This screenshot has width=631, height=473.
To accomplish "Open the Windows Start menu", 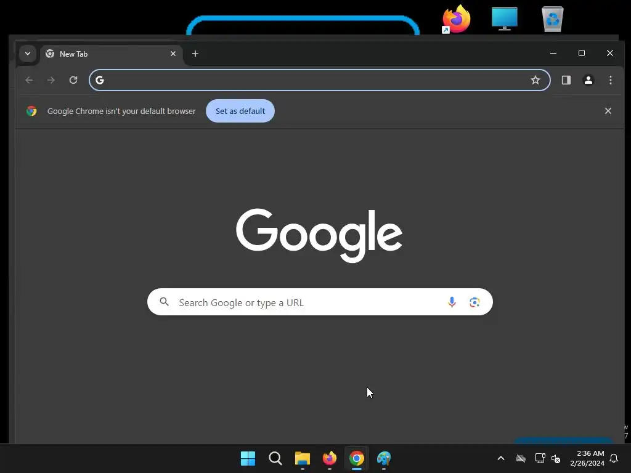I will 248,458.
